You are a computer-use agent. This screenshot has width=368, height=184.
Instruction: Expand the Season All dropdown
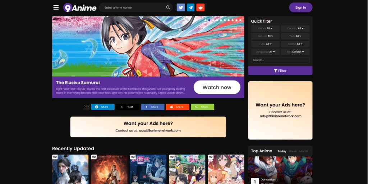click(x=265, y=36)
